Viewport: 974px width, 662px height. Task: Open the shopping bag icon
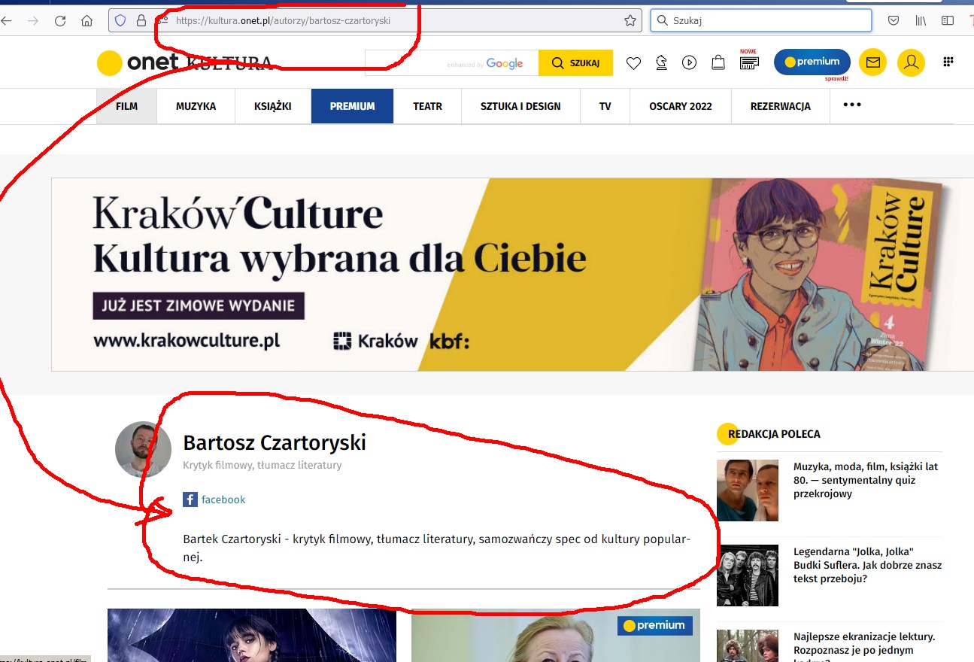click(x=718, y=62)
